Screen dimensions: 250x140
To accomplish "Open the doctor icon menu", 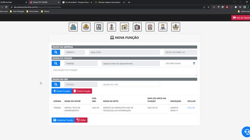I will pos(163,27).
